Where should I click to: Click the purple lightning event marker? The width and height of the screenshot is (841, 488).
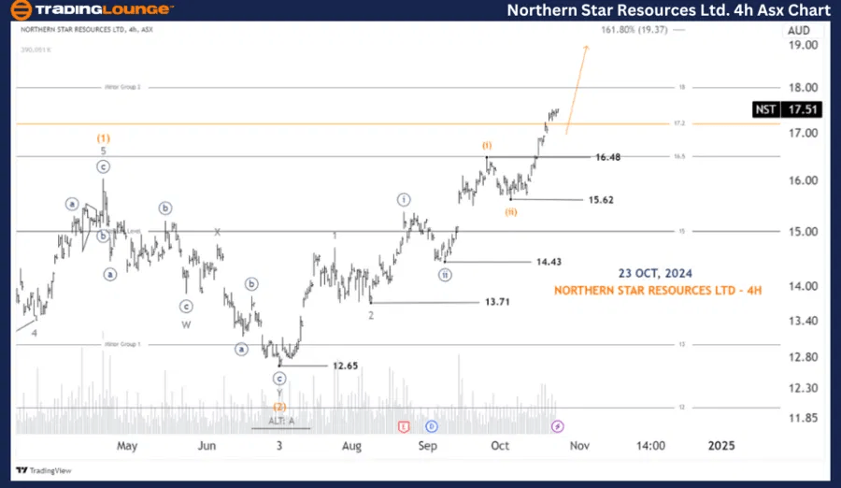coord(558,426)
